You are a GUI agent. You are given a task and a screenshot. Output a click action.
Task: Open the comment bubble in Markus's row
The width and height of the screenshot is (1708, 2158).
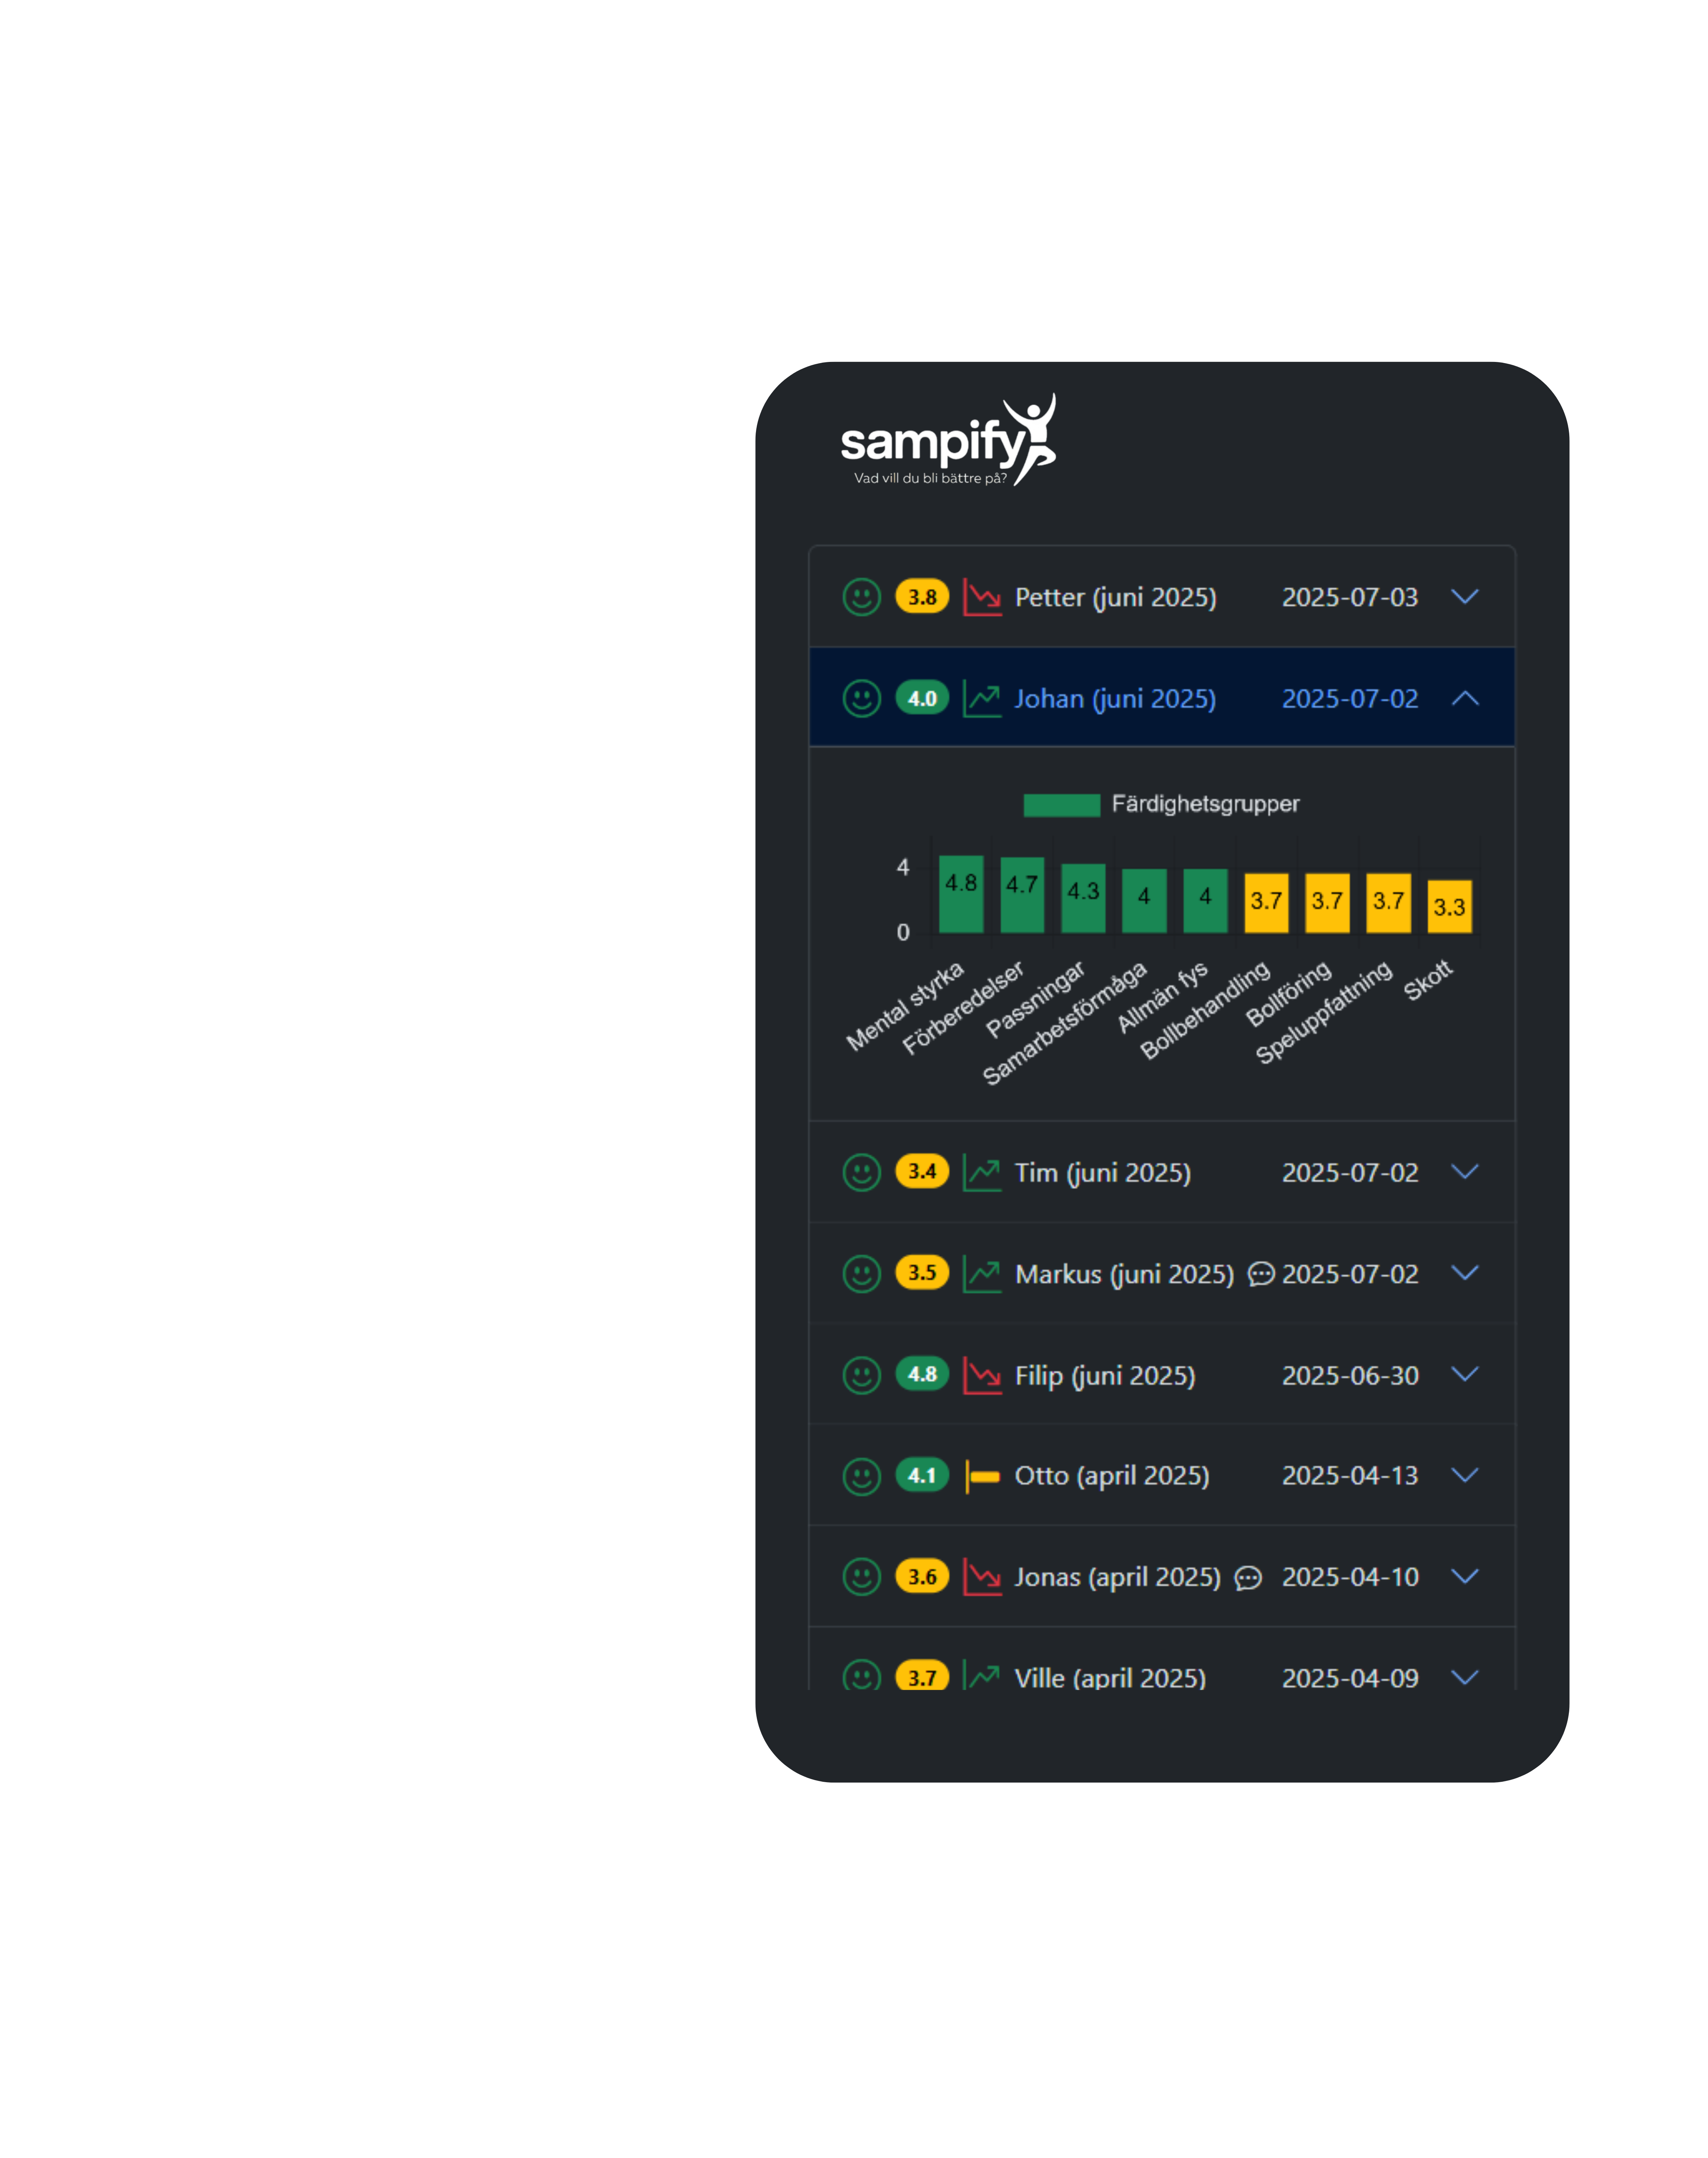tap(1261, 1274)
